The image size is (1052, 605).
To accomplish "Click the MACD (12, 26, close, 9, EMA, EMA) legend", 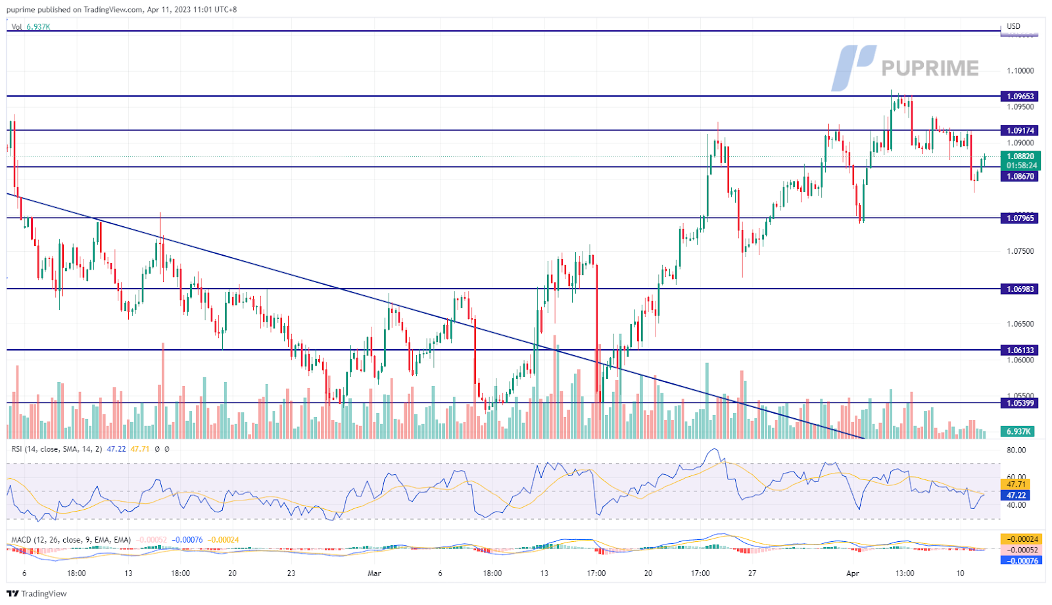I will pos(71,540).
